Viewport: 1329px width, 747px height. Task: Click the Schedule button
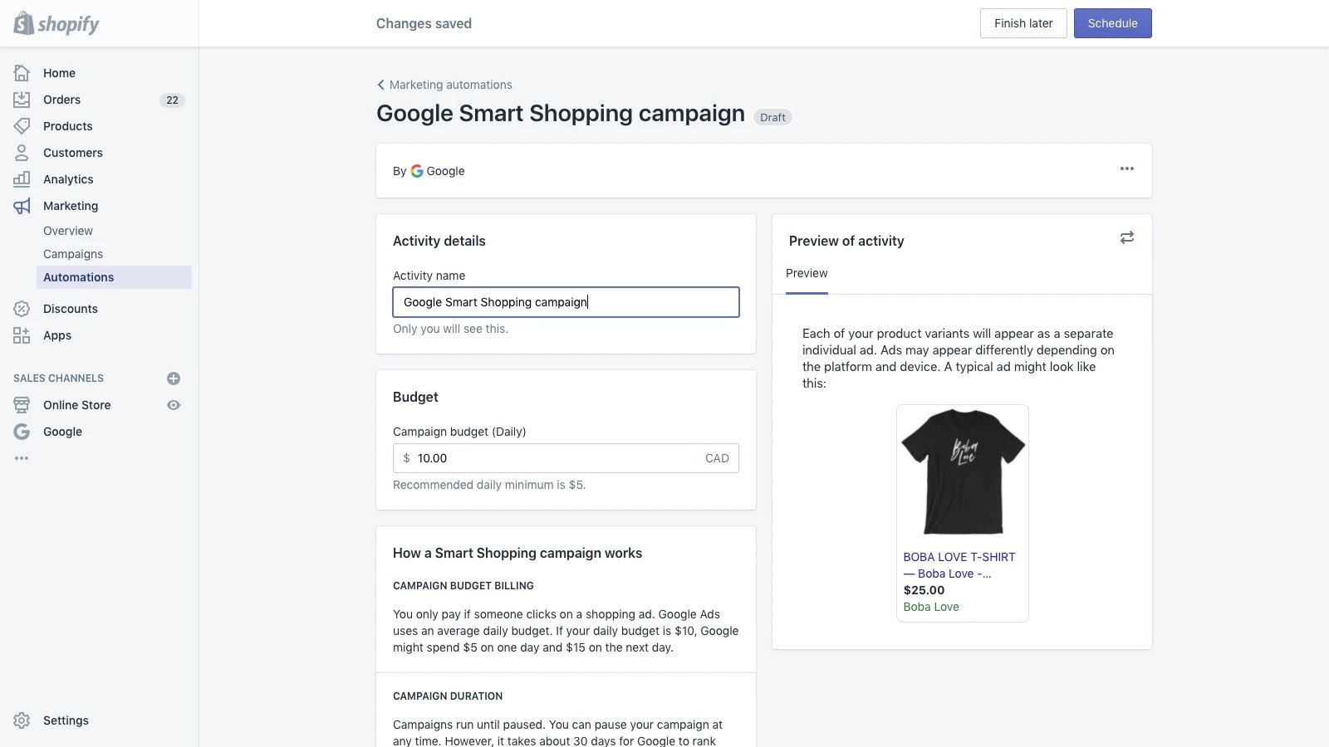click(1112, 23)
